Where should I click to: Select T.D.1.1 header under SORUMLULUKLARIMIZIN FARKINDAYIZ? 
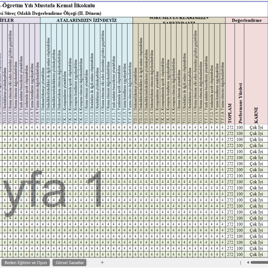(135, 74)
